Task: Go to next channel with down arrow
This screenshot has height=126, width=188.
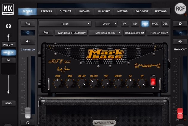Action: pyautogui.click(x=9, y=92)
